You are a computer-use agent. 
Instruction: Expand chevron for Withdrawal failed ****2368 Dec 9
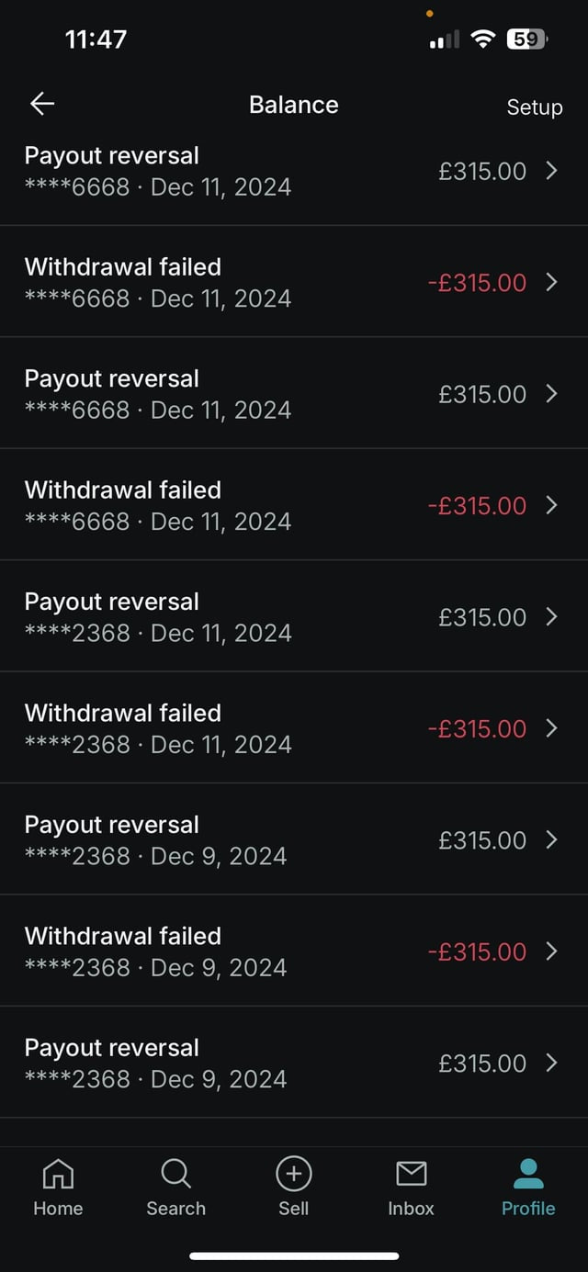point(551,951)
